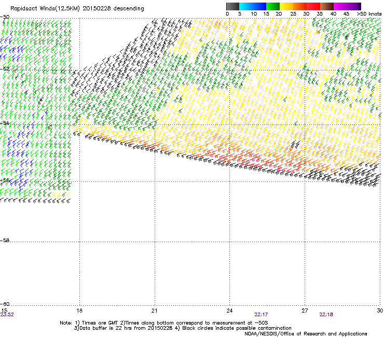
Task: Click the purple 45-50 knots legend color
Action: [354, 6]
